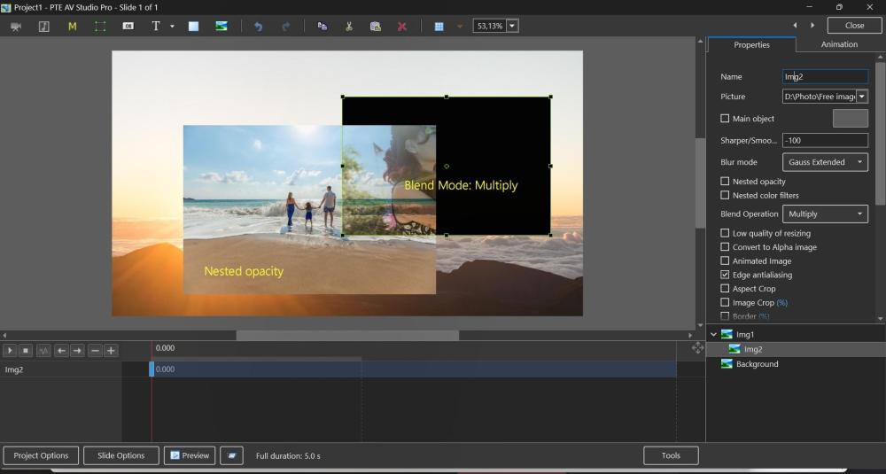Delete the selected object with red X

[x=401, y=27]
